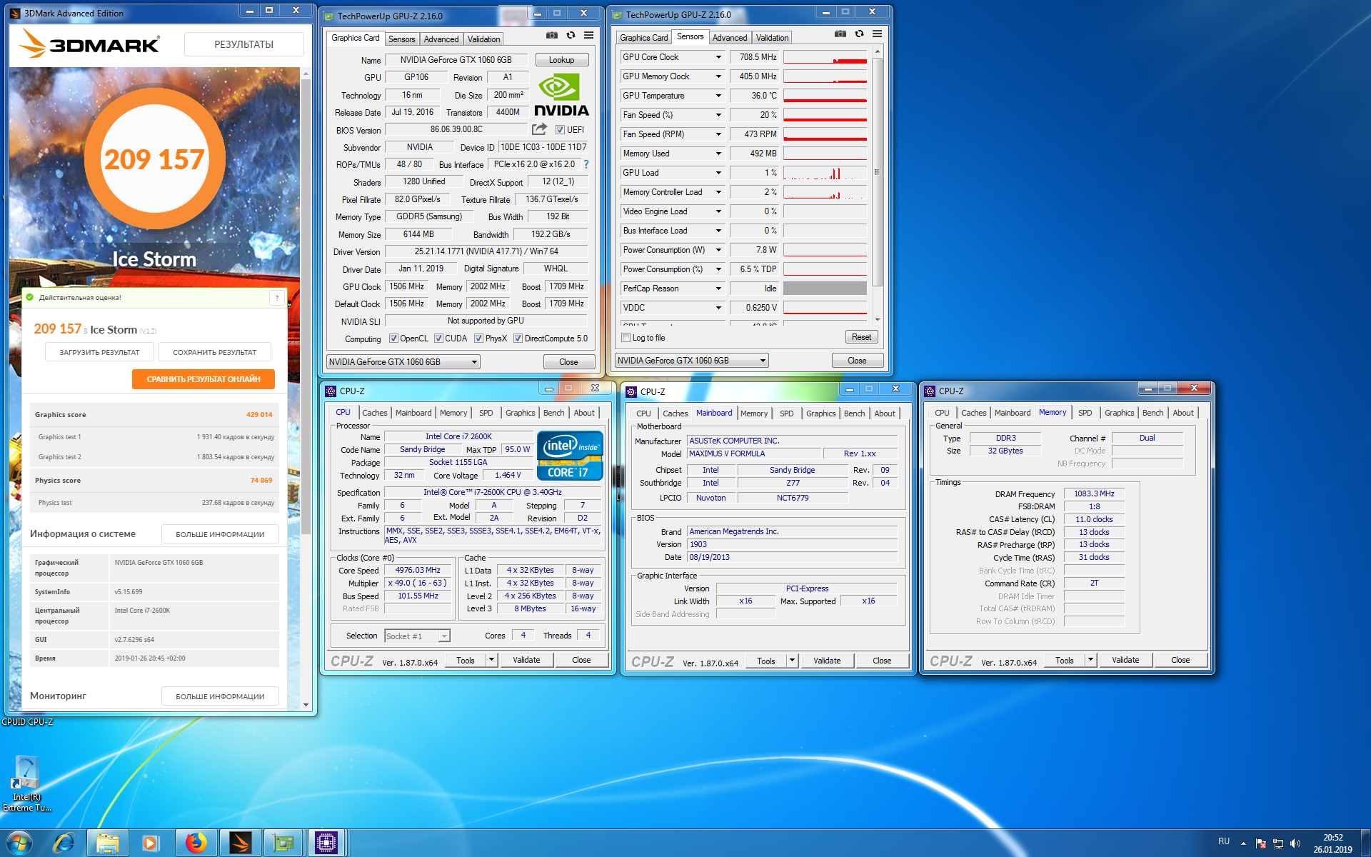The height and width of the screenshot is (857, 1371).
Task: Click GPU-Z Sensors list scrollbar
Action: (878, 172)
